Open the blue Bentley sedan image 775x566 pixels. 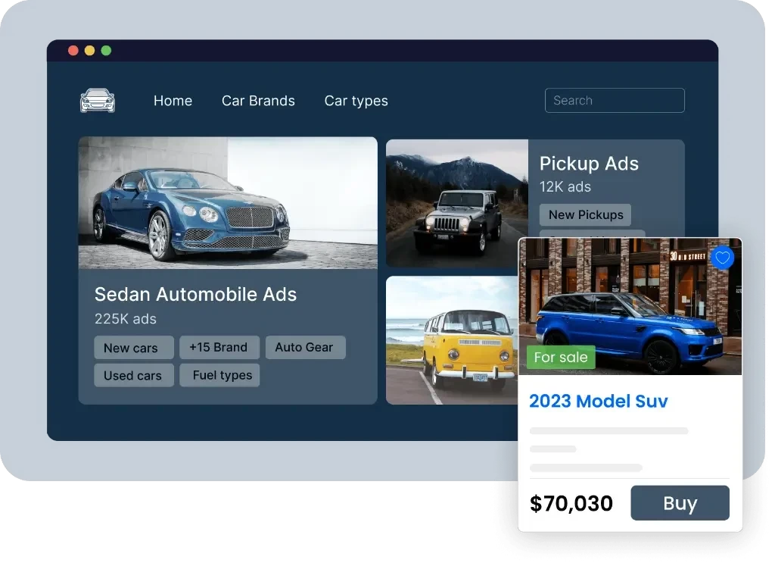pos(227,202)
